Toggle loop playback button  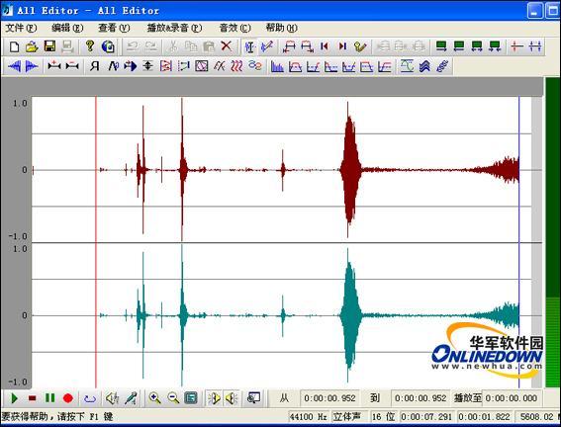(x=89, y=398)
